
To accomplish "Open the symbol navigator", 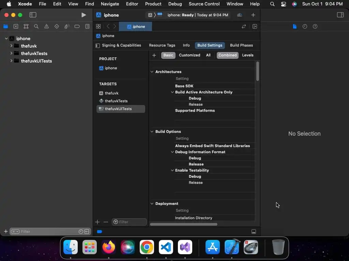I will [x=26, y=27].
